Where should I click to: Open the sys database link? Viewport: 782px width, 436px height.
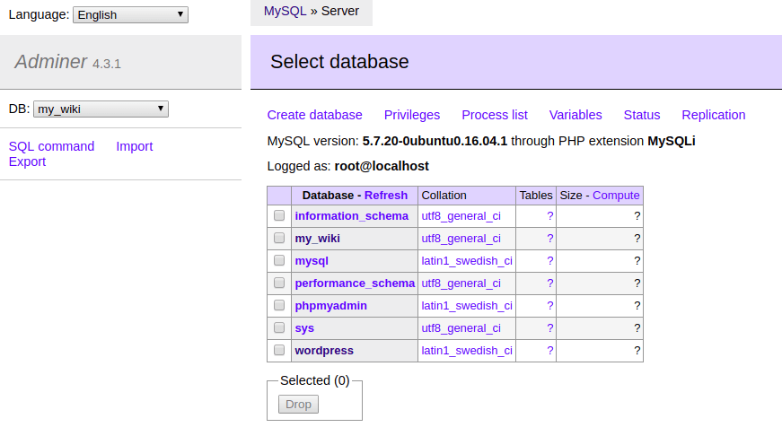[304, 327]
